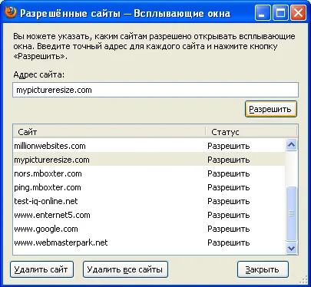Viewport: 311px width, 287px height.
Task: Click the Firefox icon in title bar
Action: [10, 12]
